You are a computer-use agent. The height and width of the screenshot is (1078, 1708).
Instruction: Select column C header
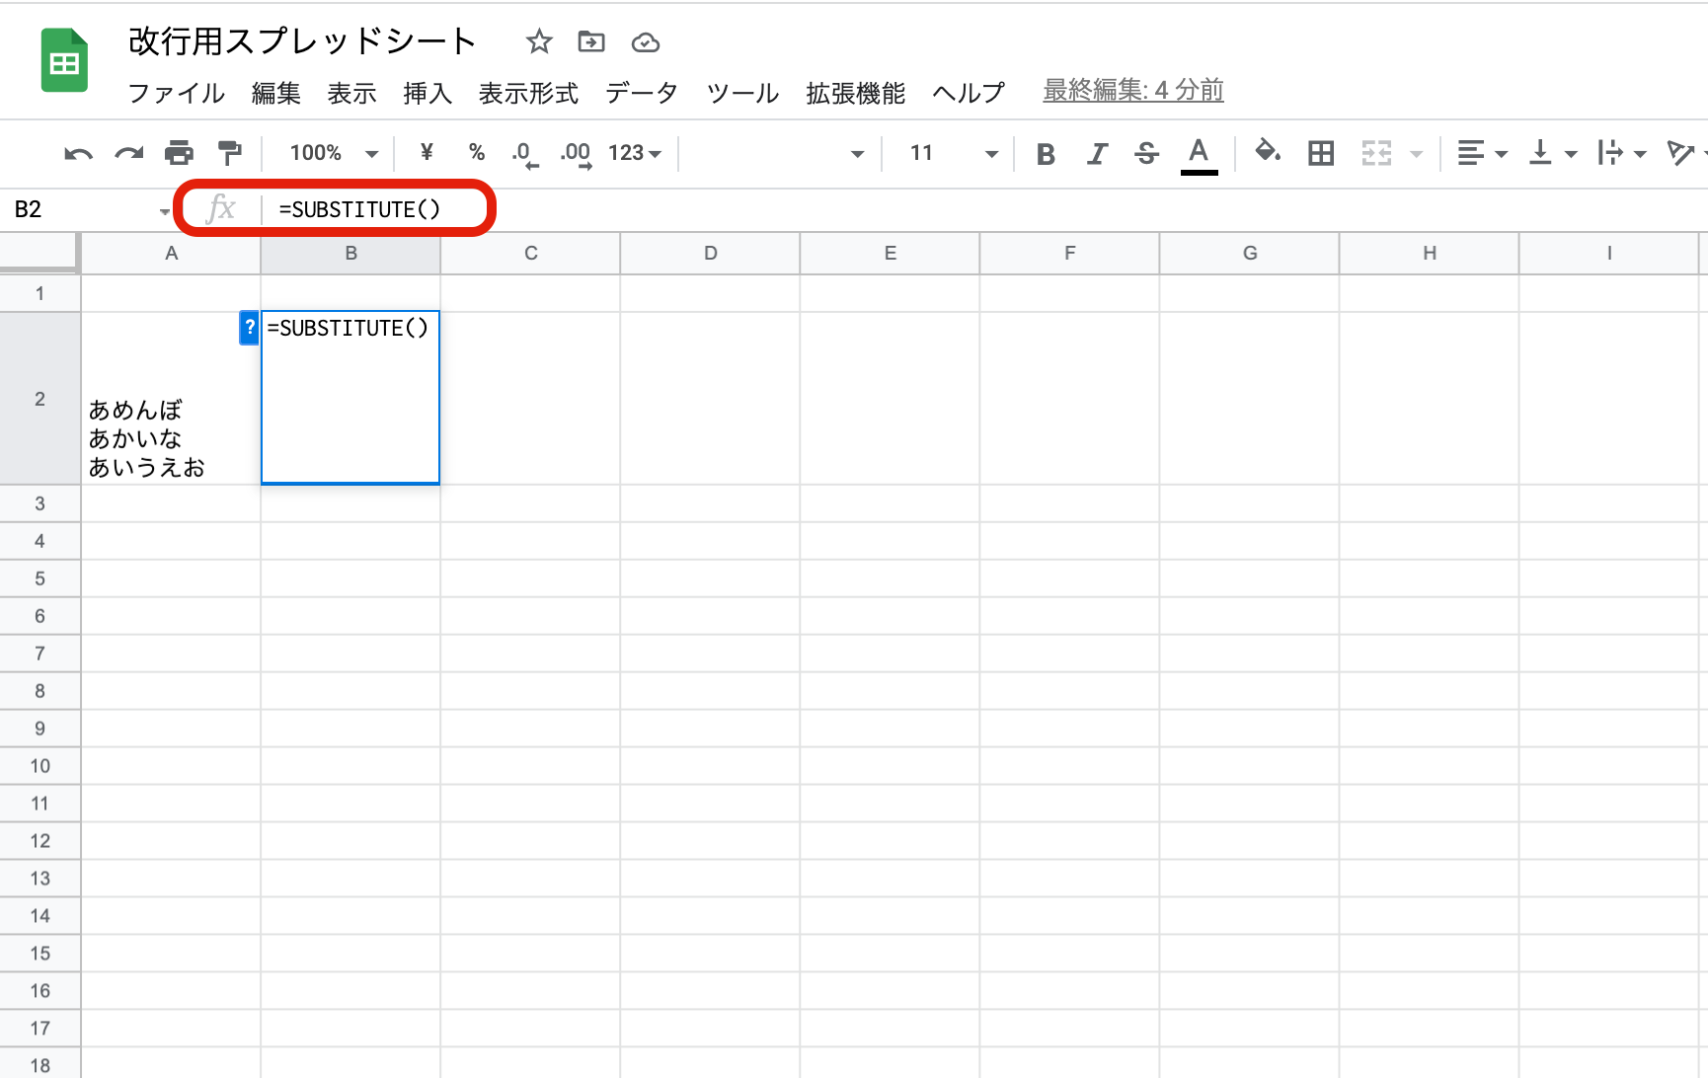tap(530, 254)
